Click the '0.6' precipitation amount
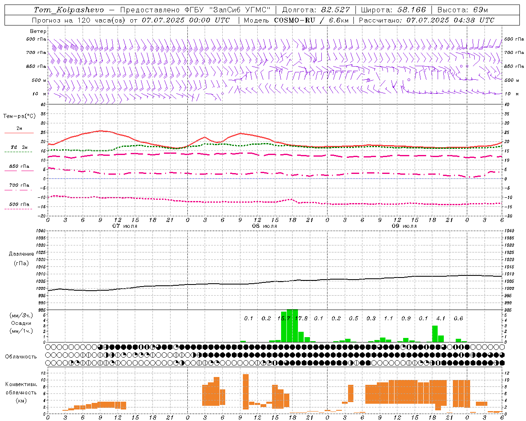The height and width of the screenshot is (421, 526). pyautogui.click(x=458, y=318)
